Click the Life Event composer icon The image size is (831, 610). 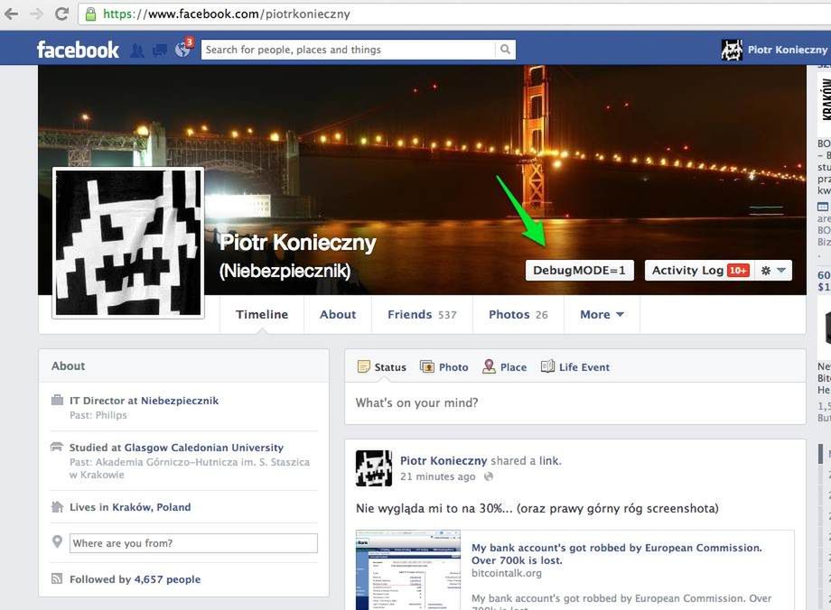547,366
